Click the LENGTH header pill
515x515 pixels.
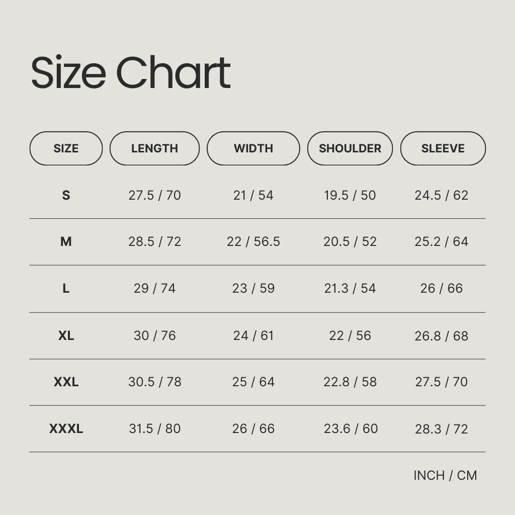[154, 148]
